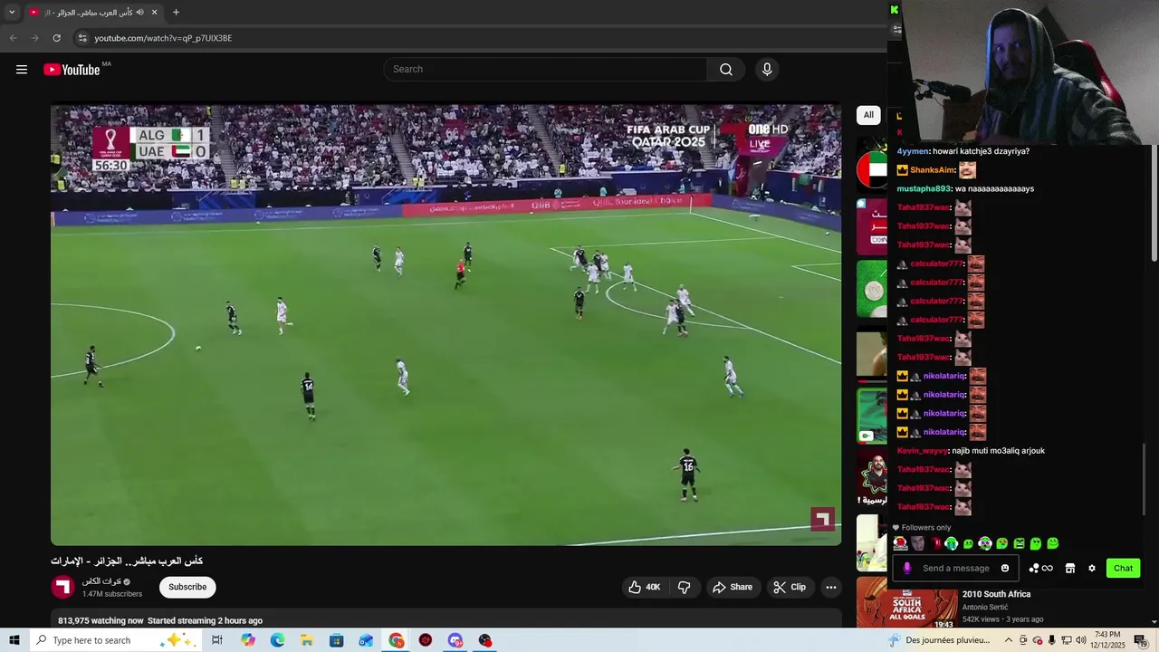The height and width of the screenshot is (652, 1159).
Task: Insert the last smiling green emote
Action: click(x=1053, y=543)
